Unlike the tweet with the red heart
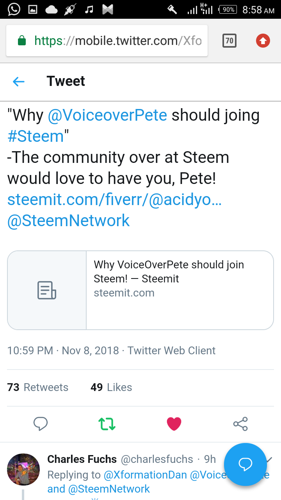 click(174, 424)
